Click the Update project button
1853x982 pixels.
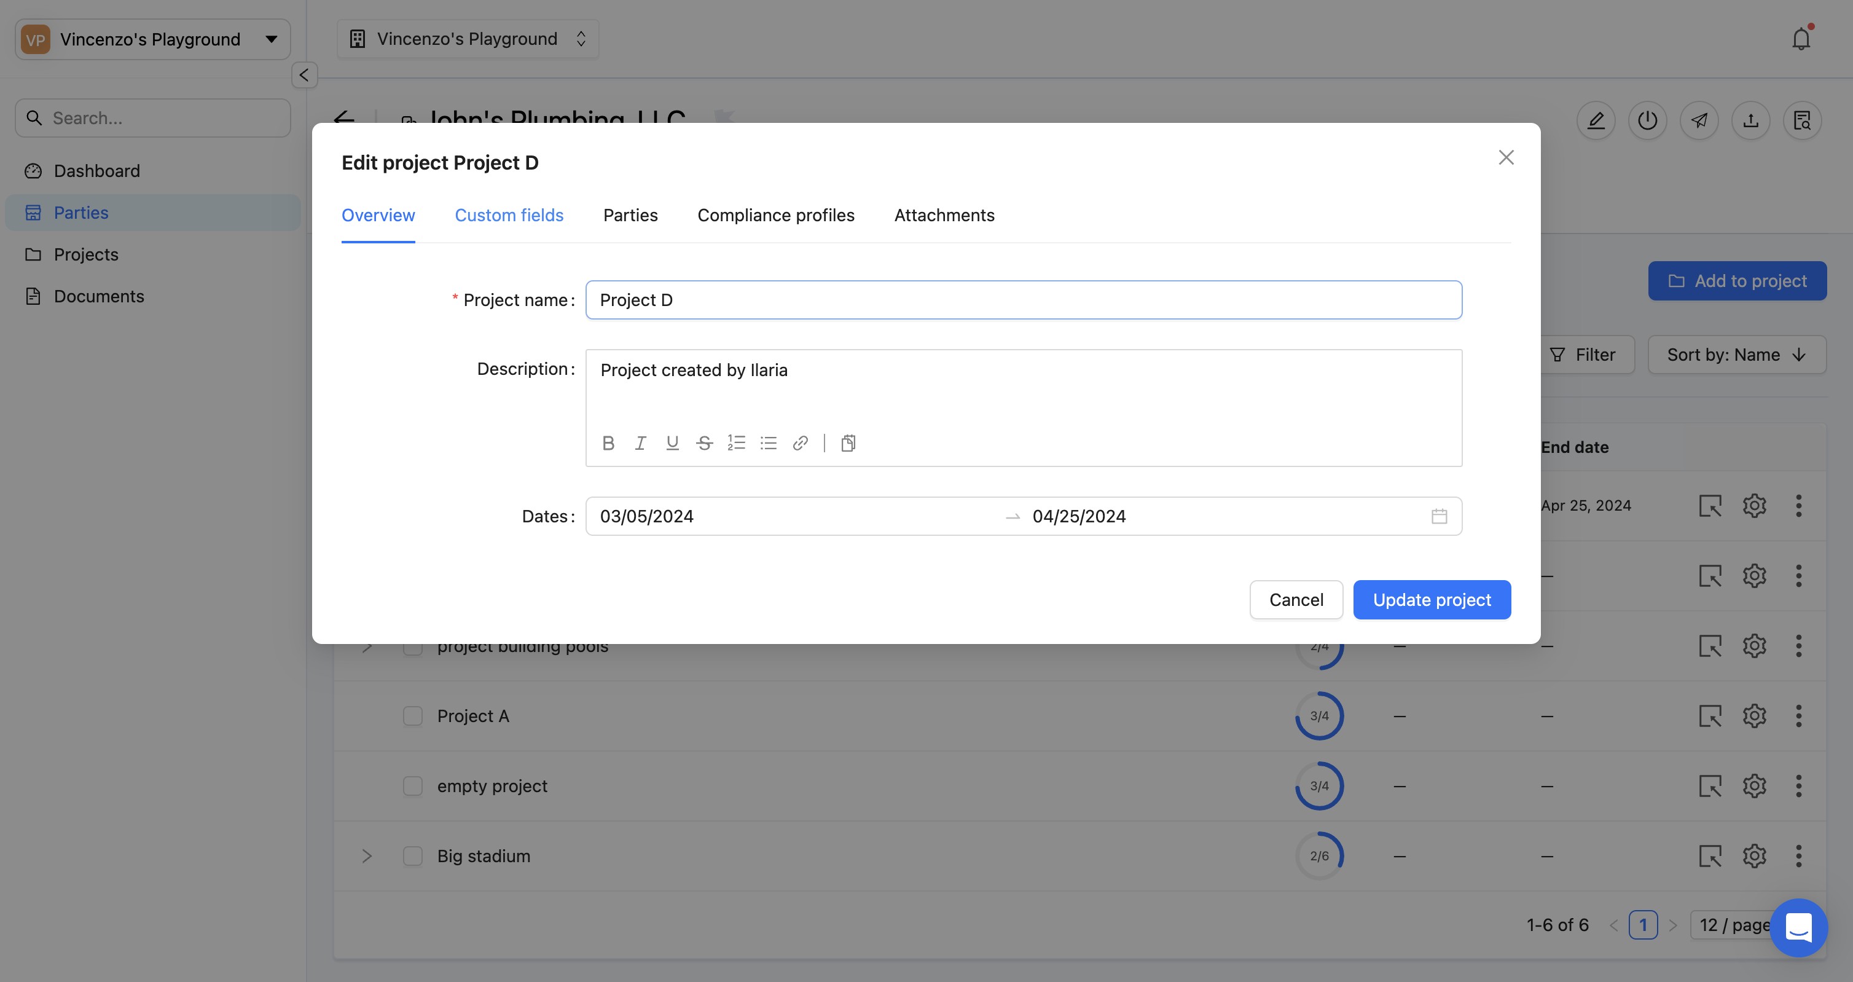(x=1432, y=600)
